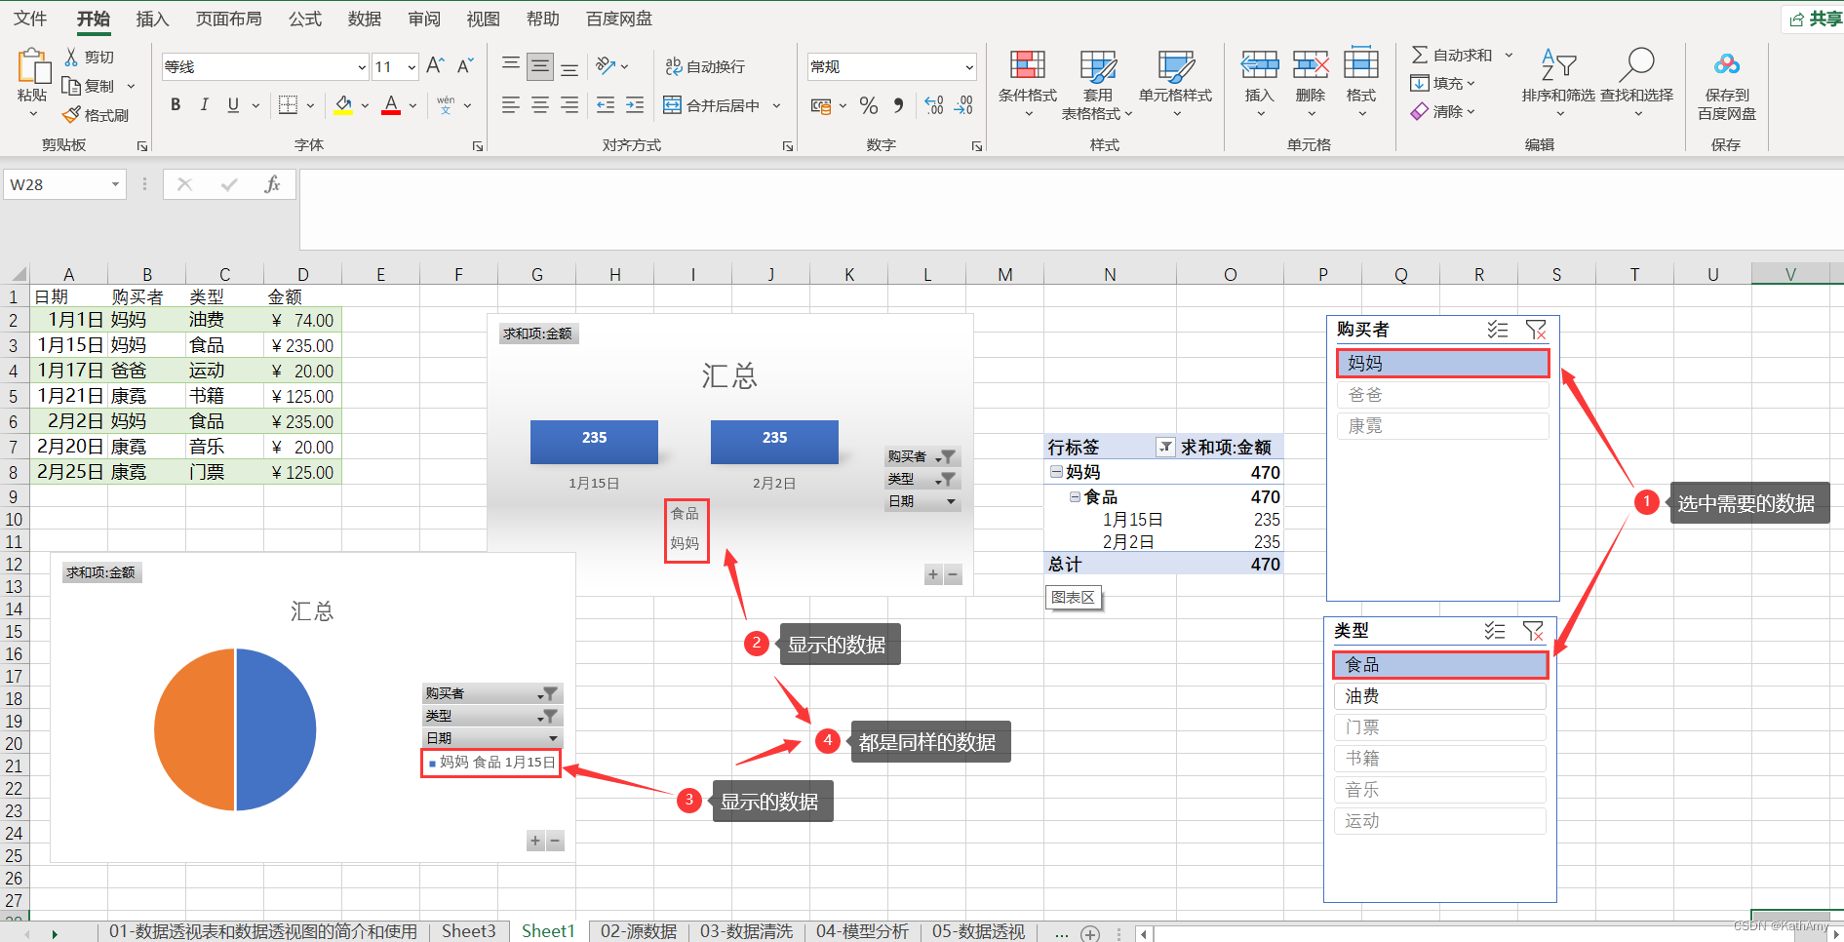Apply underline formatting
Image resolution: width=1844 pixels, height=942 pixels.
coord(233,104)
